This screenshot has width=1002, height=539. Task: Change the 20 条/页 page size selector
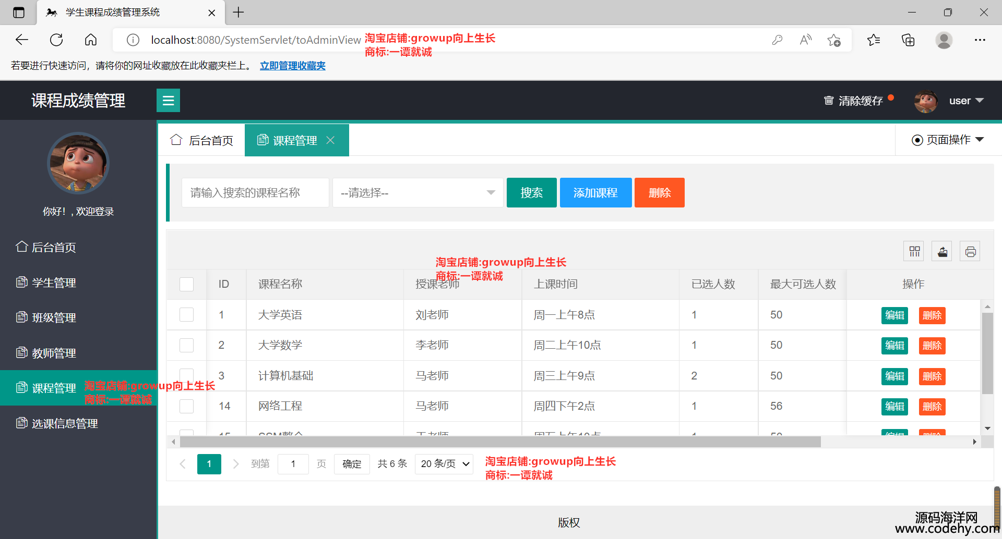[x=444, y=464]
